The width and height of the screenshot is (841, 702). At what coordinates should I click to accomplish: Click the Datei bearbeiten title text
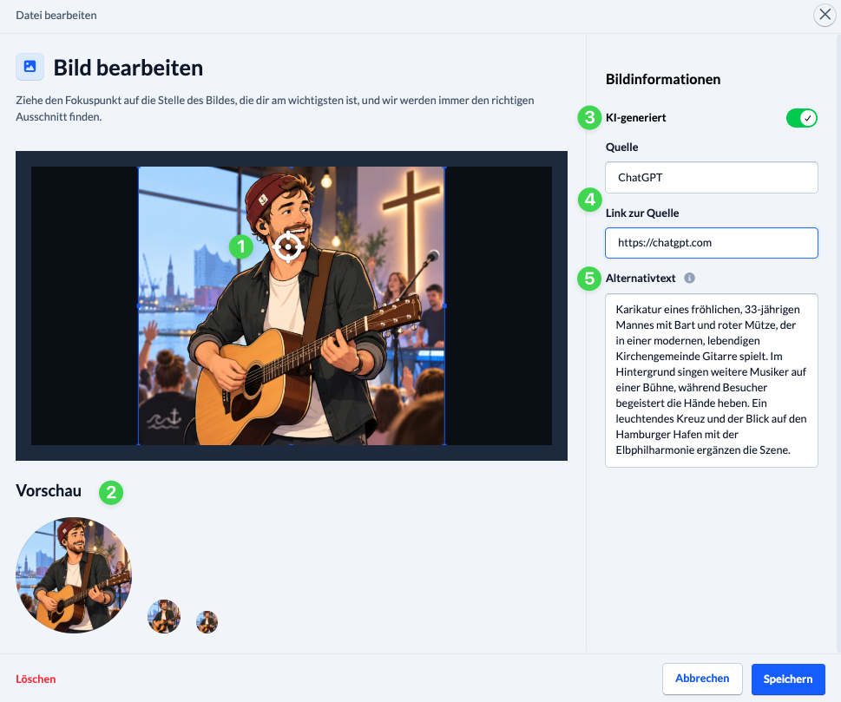pos(56,15)
